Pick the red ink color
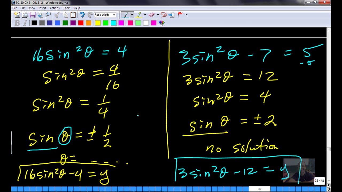Screen dimensions: 342x192 pyautogui.click(x=81, y=23)
